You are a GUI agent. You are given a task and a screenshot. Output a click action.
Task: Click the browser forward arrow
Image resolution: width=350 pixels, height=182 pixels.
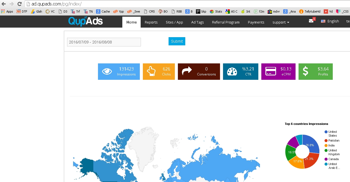[x=11, y=4]
